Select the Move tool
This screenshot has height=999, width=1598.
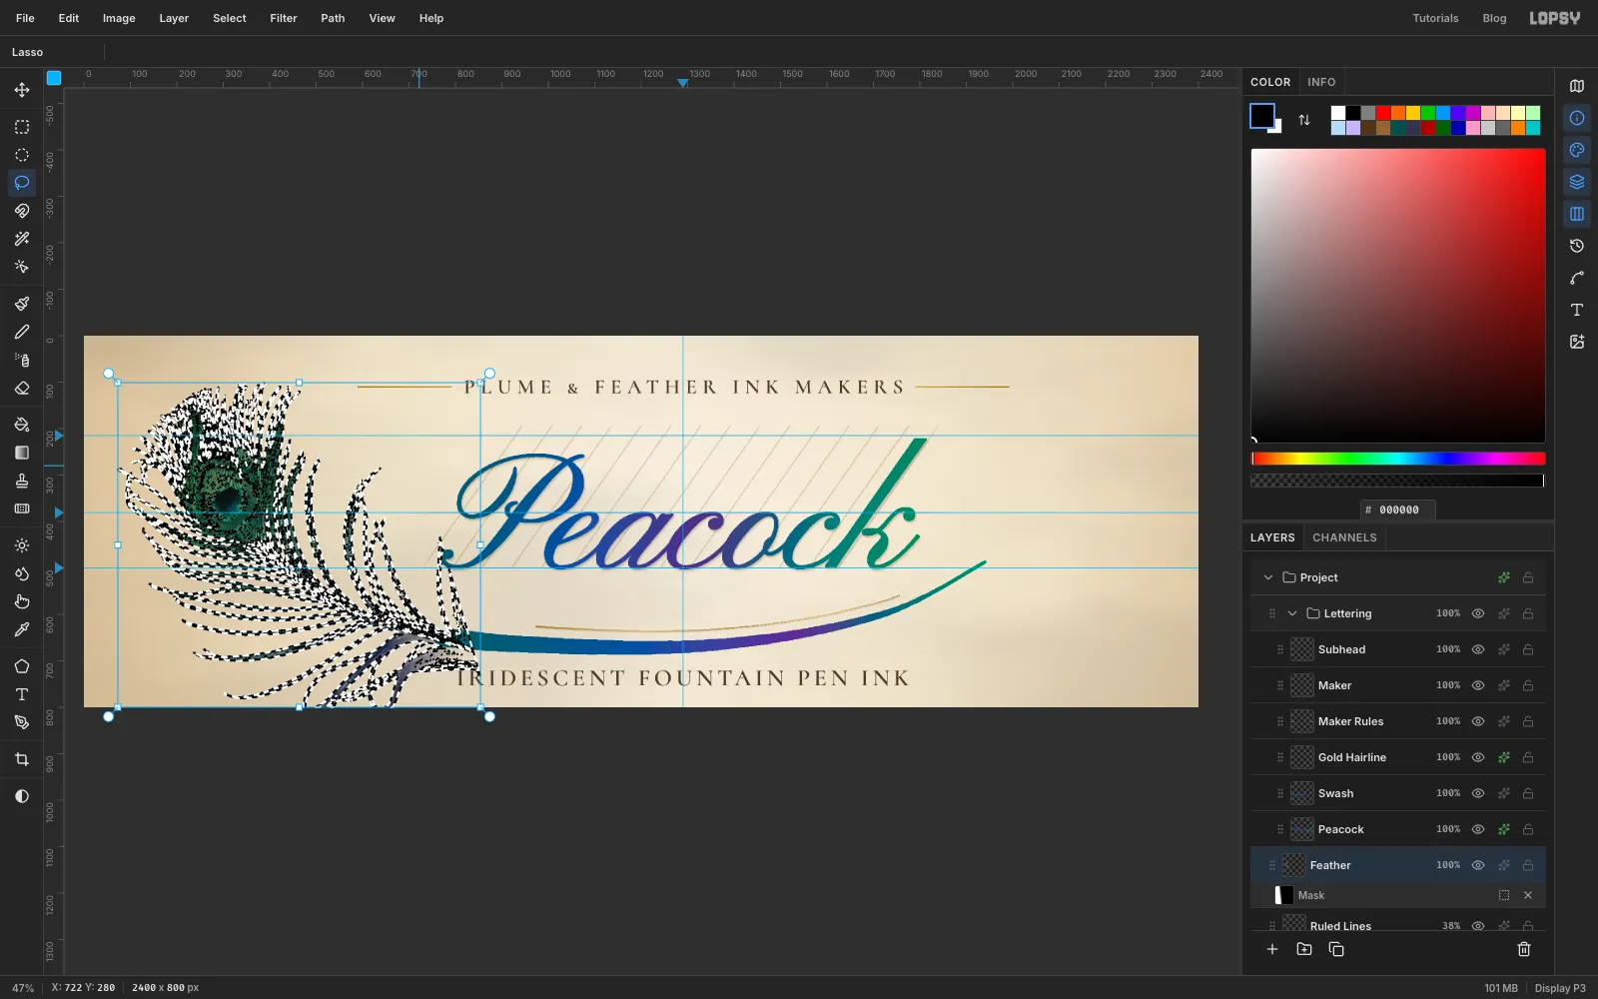tap(22, 90)
